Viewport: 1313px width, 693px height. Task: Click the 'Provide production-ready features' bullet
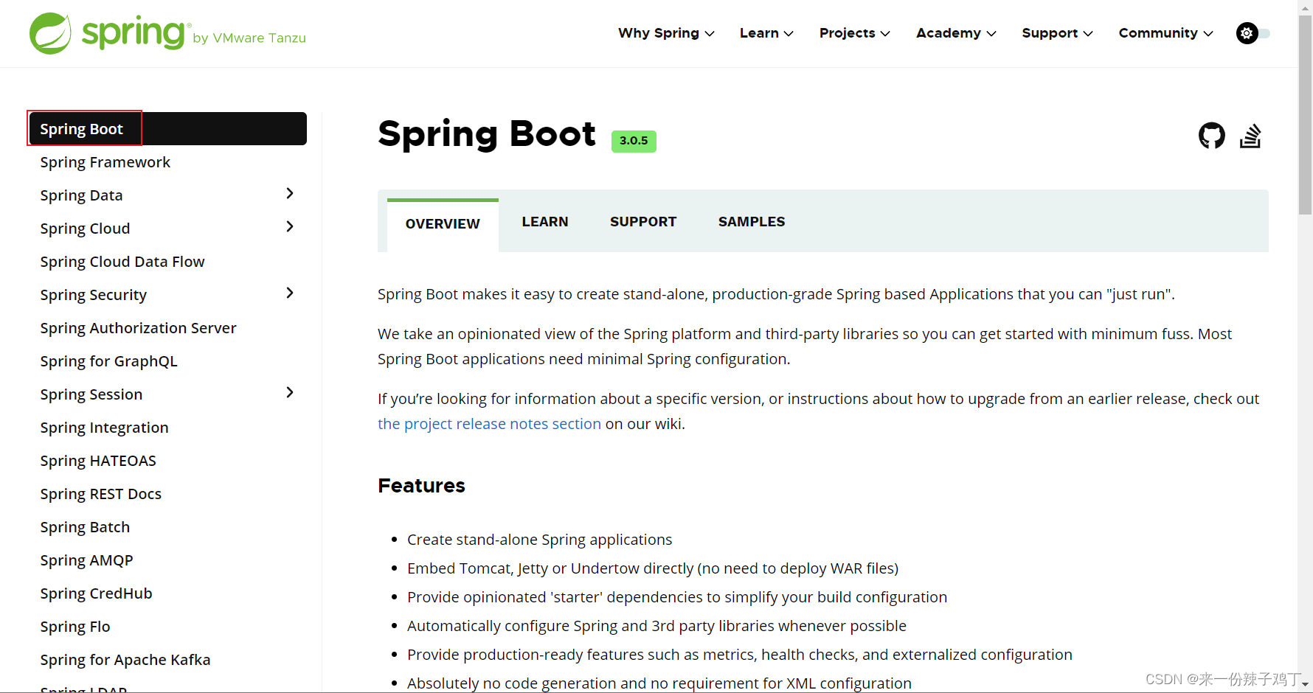pos(740,655)
